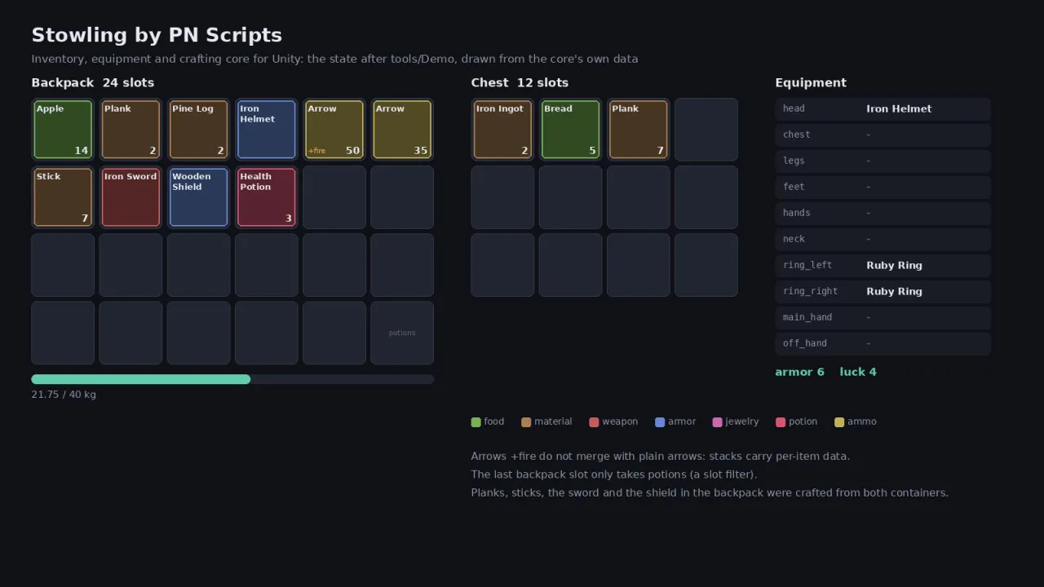This screenshot has width=1044, height=587.
Task: Click the 21.75 / 40 kg weight label
Action: 64,395
